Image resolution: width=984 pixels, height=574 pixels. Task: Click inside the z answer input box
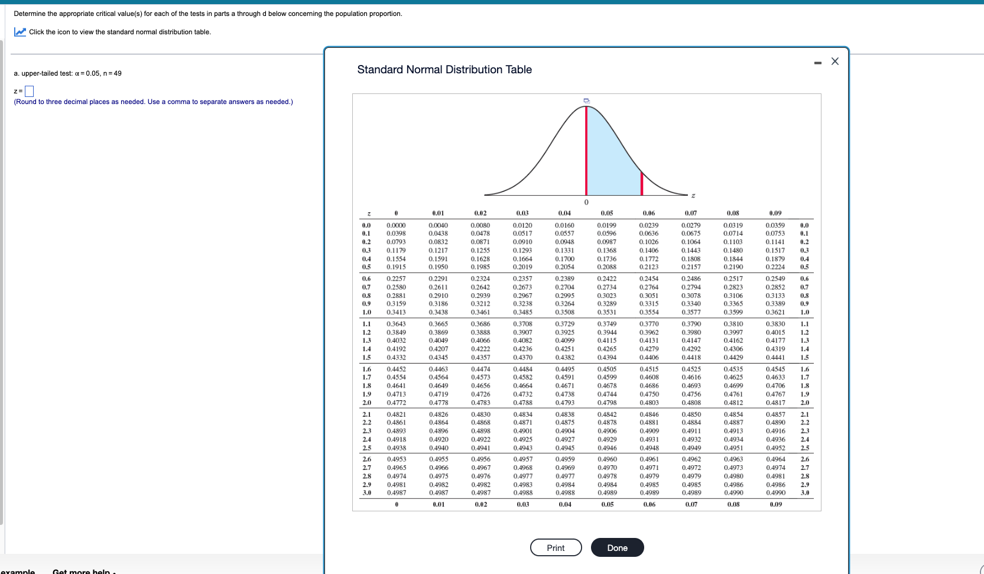click(28, 90)
